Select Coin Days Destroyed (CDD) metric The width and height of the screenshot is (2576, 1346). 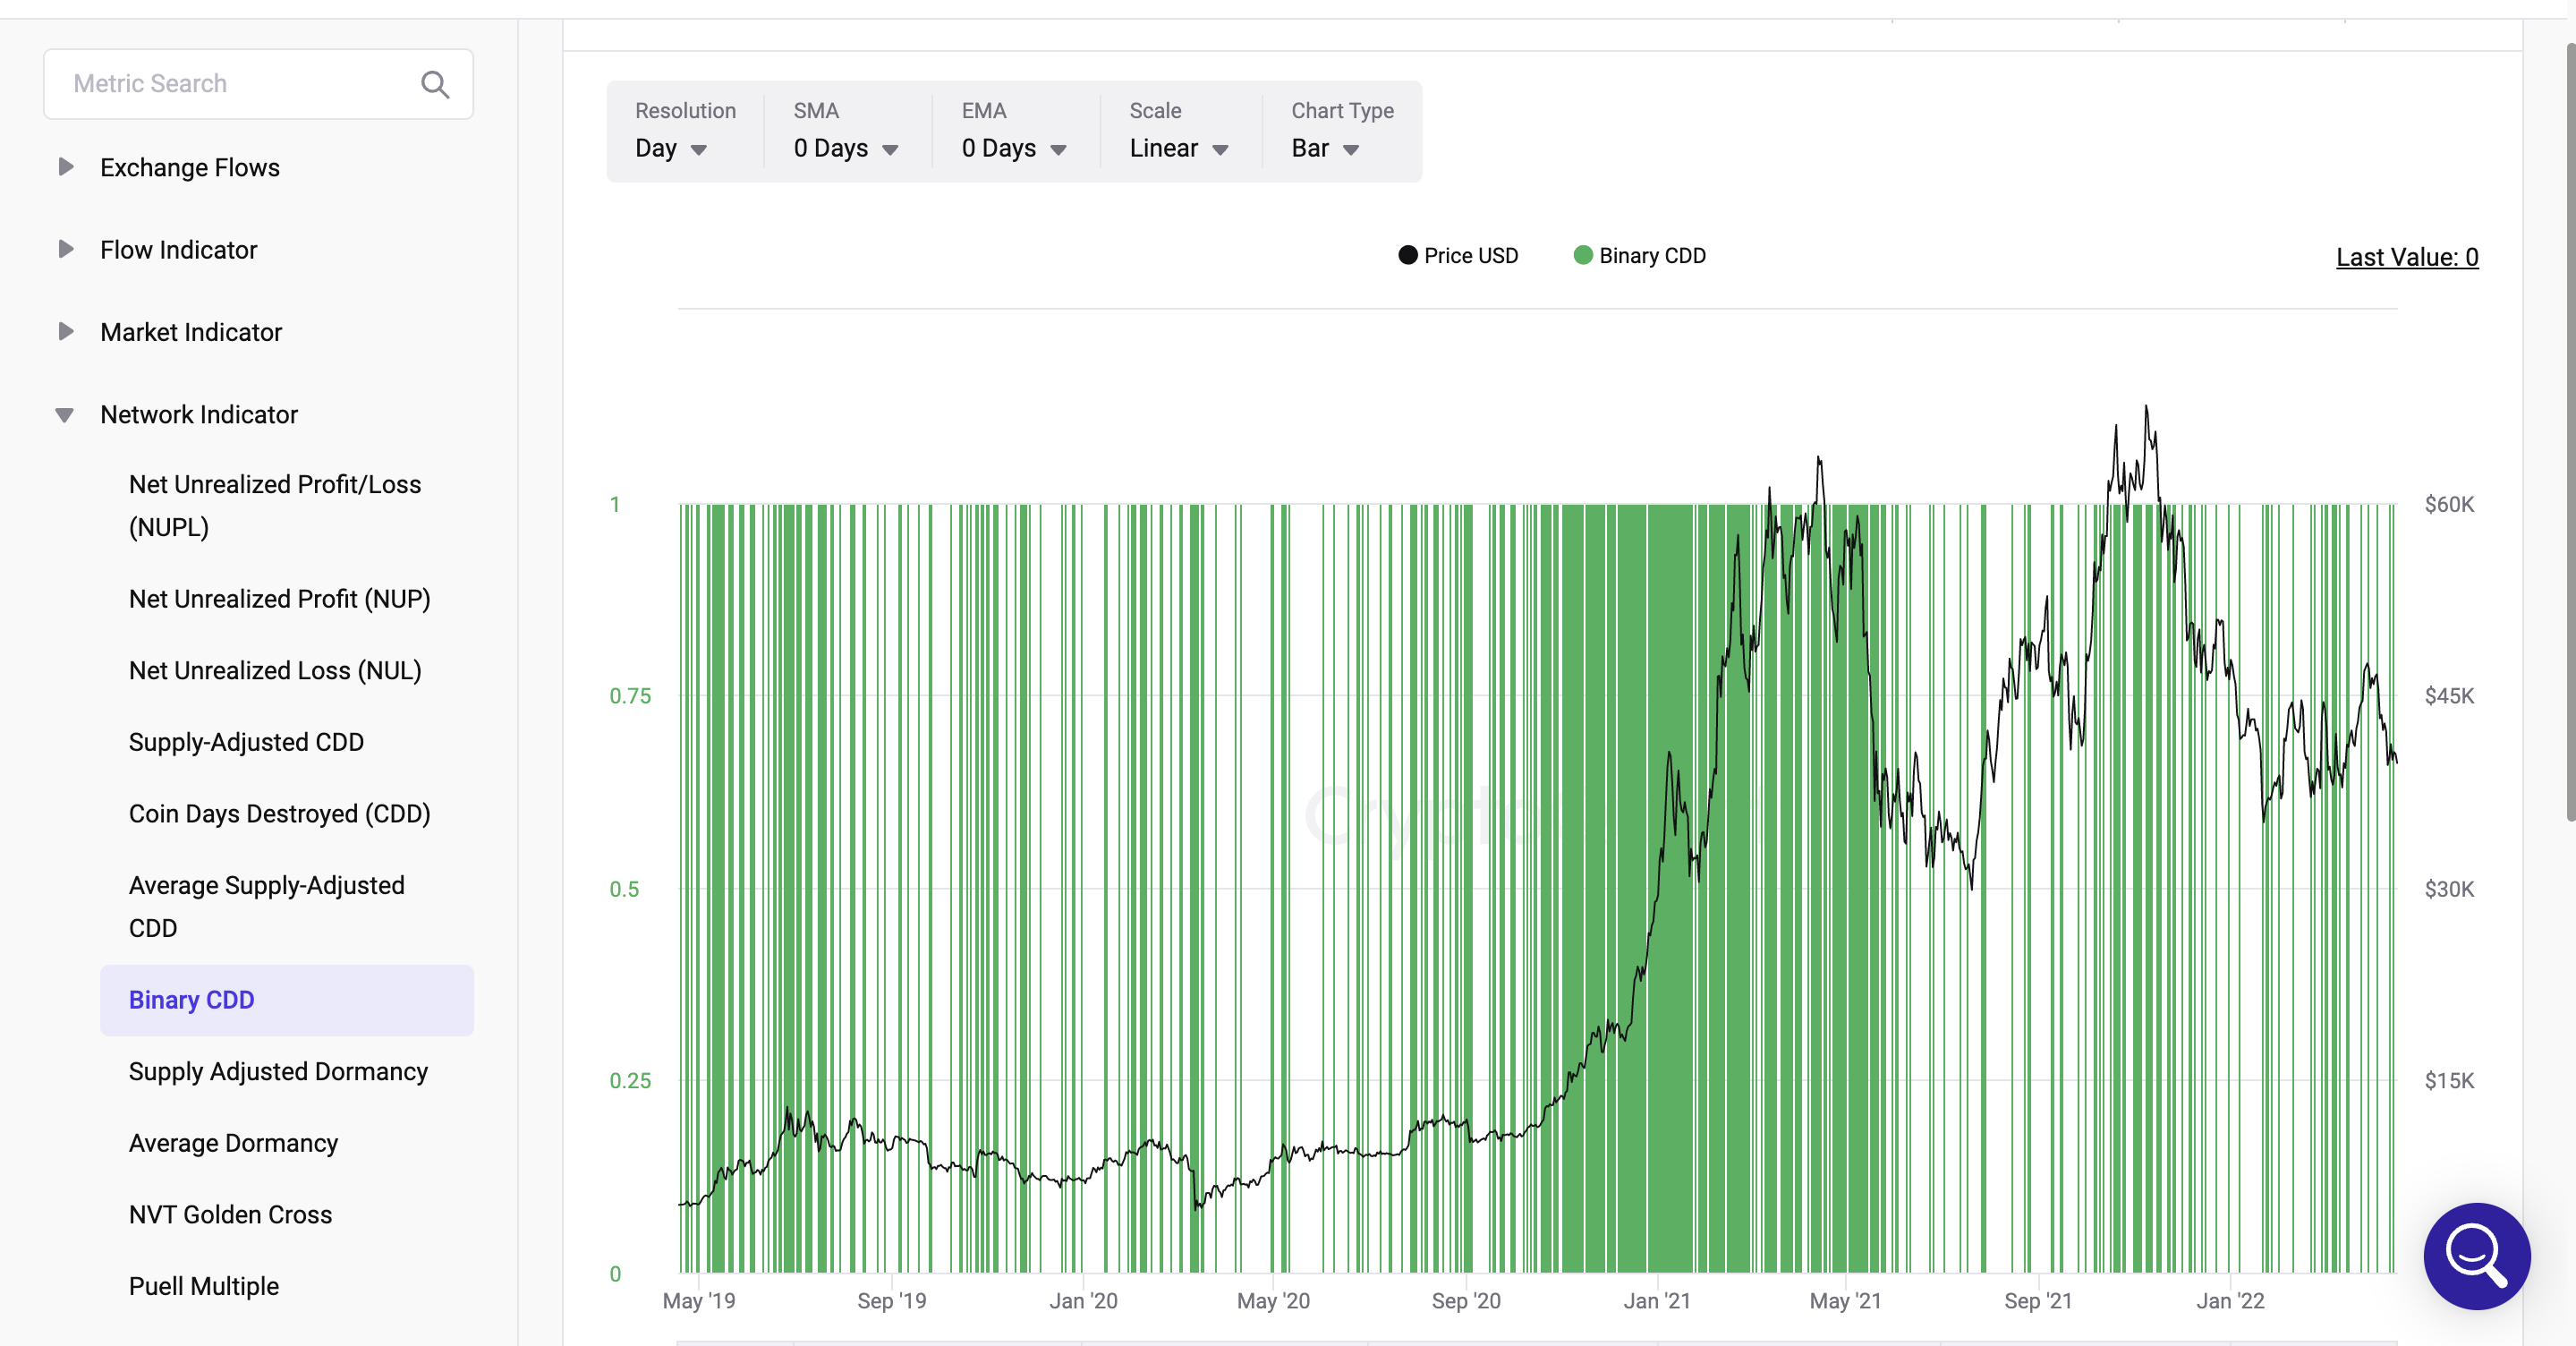[279, 814]
